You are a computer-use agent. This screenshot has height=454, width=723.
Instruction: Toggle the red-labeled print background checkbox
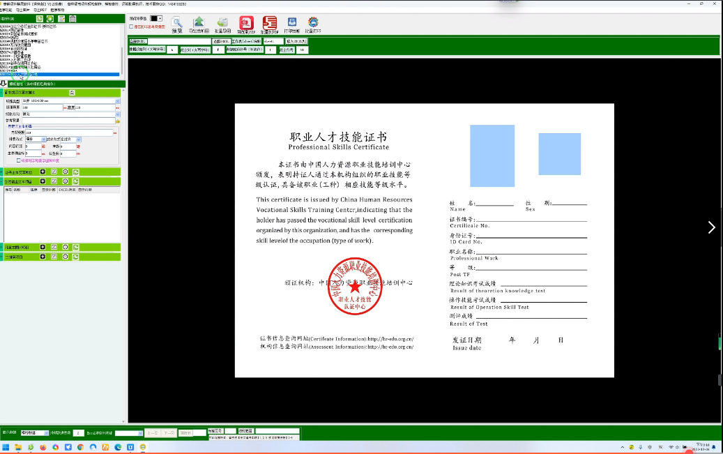pos(131,27)
